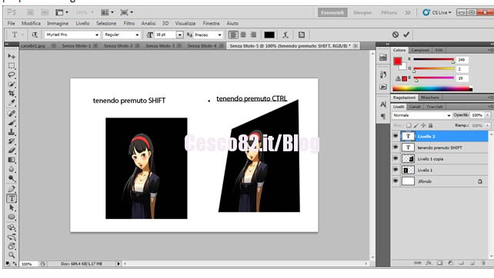Select the Move tool
The height and width of the screenshot is (278, 494).
pyautogui.click(x=12, y=56)
